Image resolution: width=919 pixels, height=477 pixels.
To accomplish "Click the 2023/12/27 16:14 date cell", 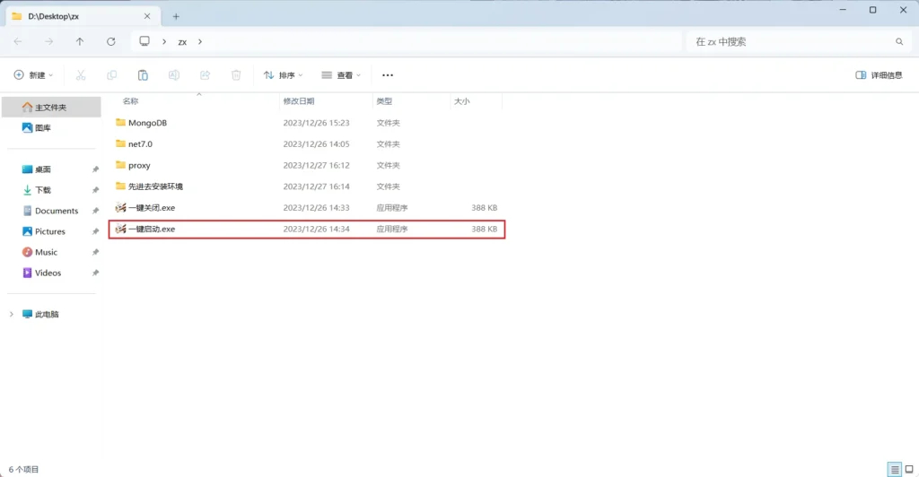I will click(316, 186).
